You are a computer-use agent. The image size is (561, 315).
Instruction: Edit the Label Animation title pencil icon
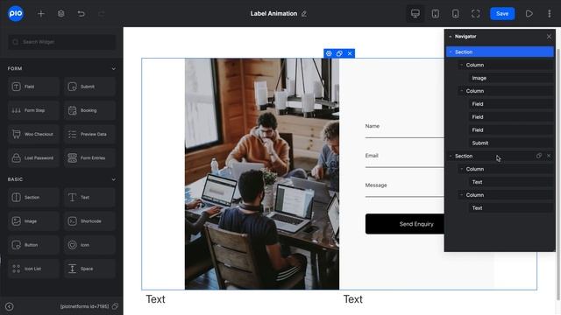pos(304,14)
